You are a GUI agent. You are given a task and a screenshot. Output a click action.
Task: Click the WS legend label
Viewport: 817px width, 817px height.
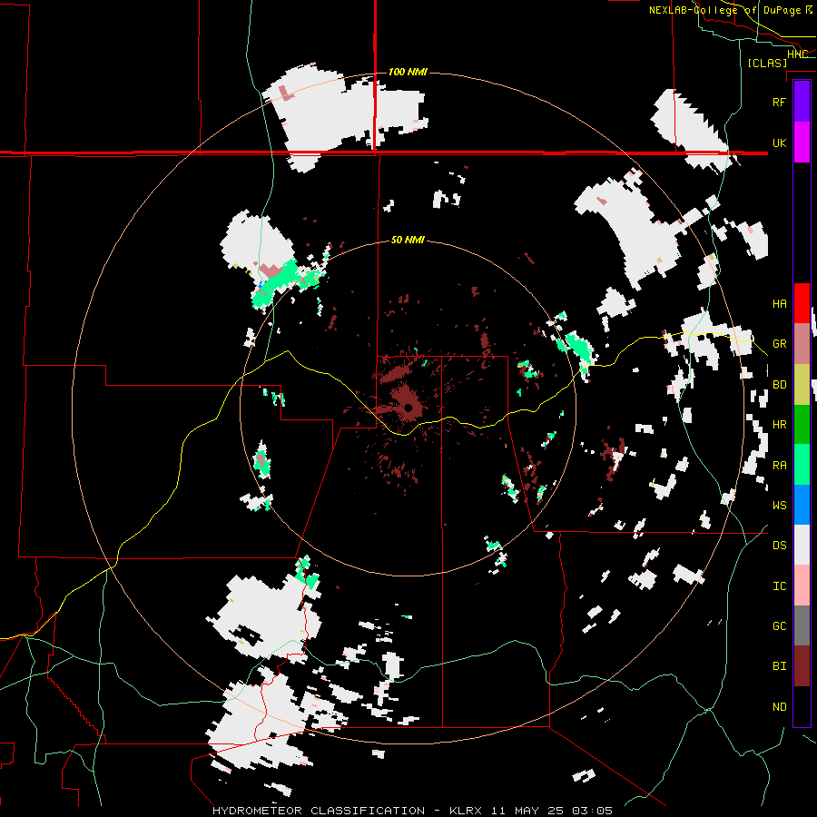coord(779,505)
